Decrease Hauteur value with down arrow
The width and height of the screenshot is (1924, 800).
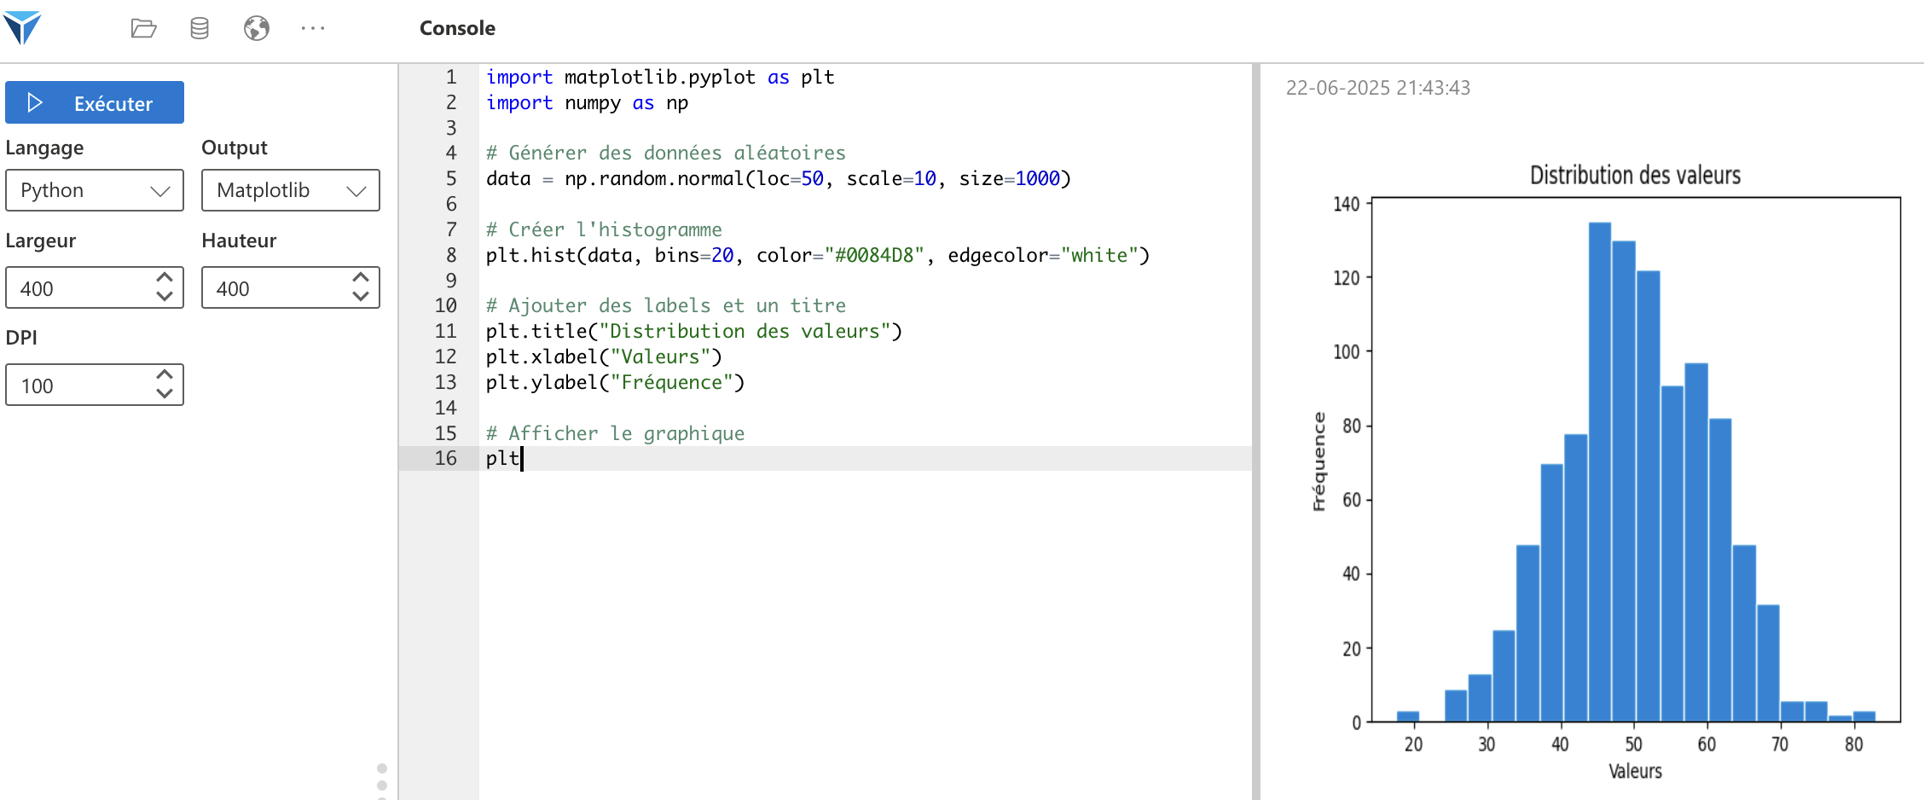coord(361,297)
